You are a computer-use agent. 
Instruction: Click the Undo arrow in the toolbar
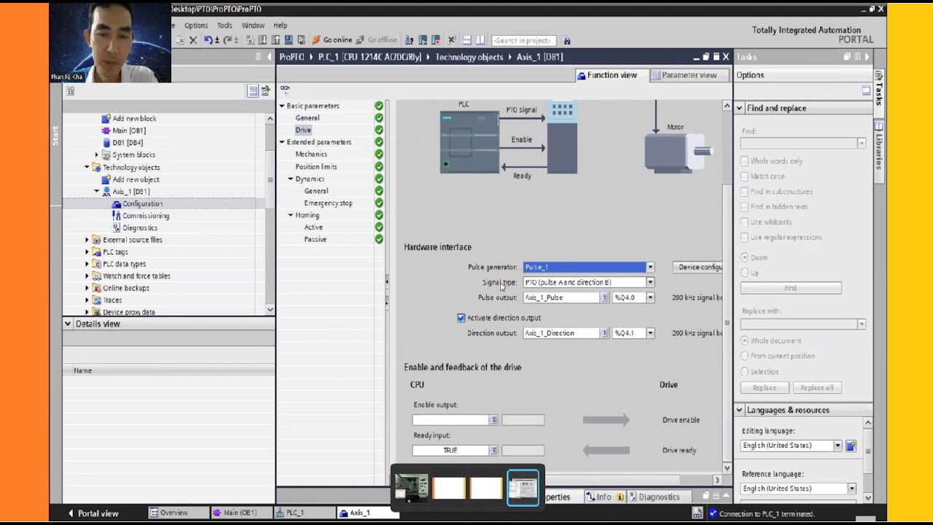(x=209, y=40)
